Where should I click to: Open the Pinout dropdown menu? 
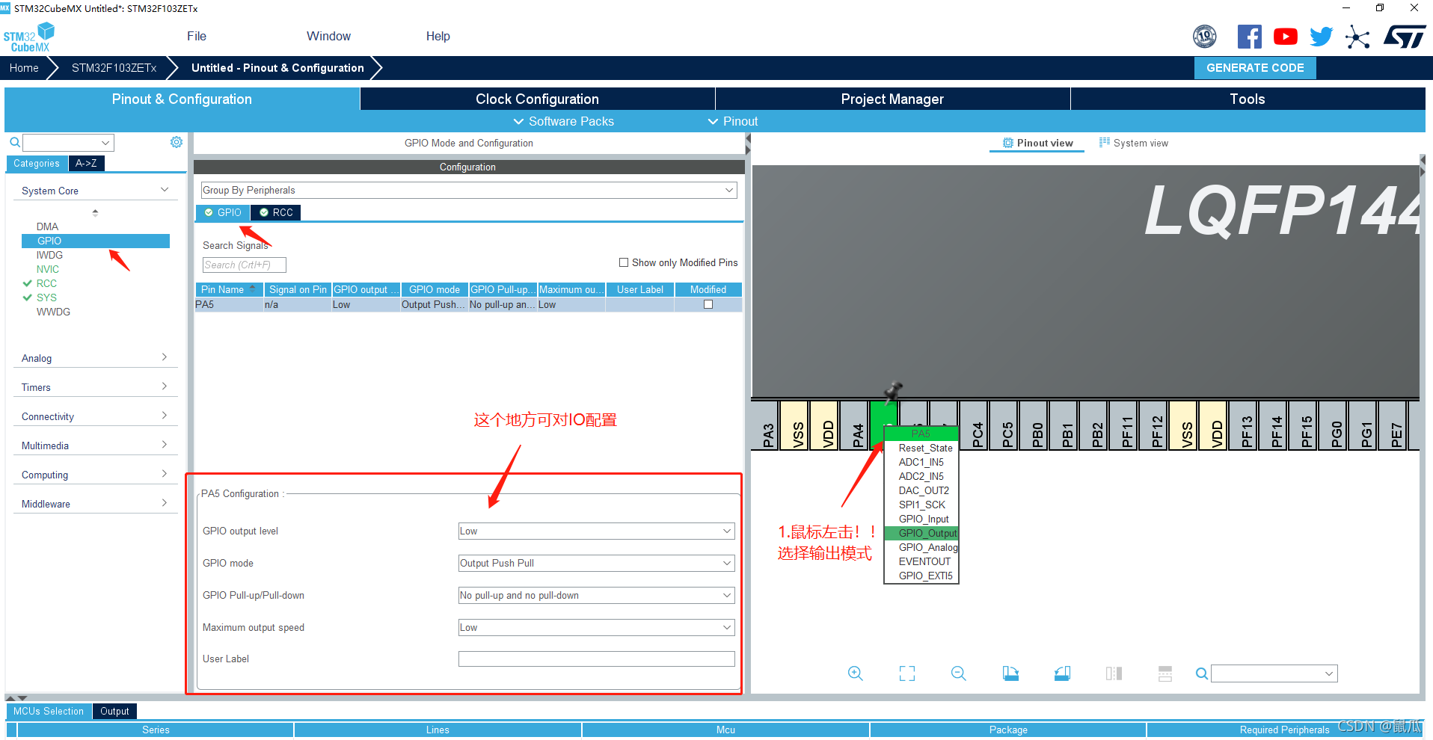coord(733,121)
